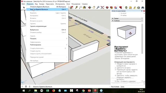
Task: Close the open 'Изменить' menu
Action: [x=30, y=4]
